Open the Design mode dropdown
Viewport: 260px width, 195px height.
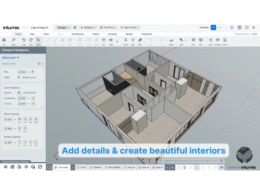click(x=63, y=28)
